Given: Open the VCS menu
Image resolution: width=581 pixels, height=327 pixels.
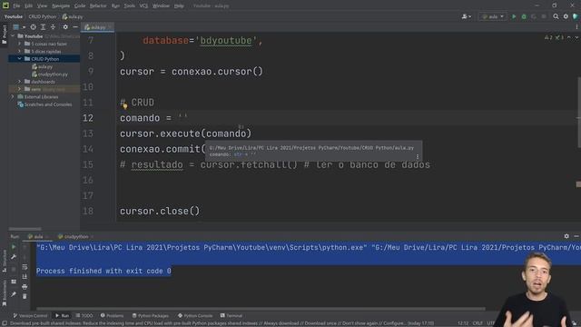Looking at the screenshot, I should (143, 6).
